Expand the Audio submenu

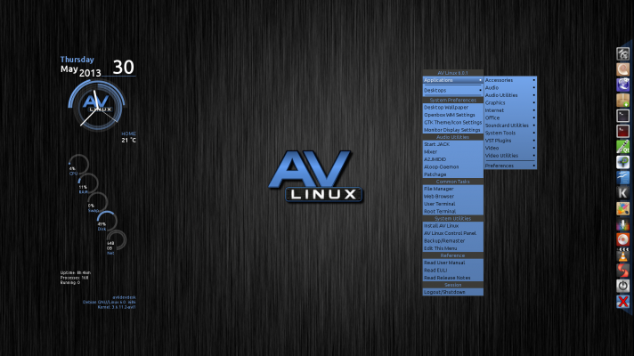pos(510,88)
